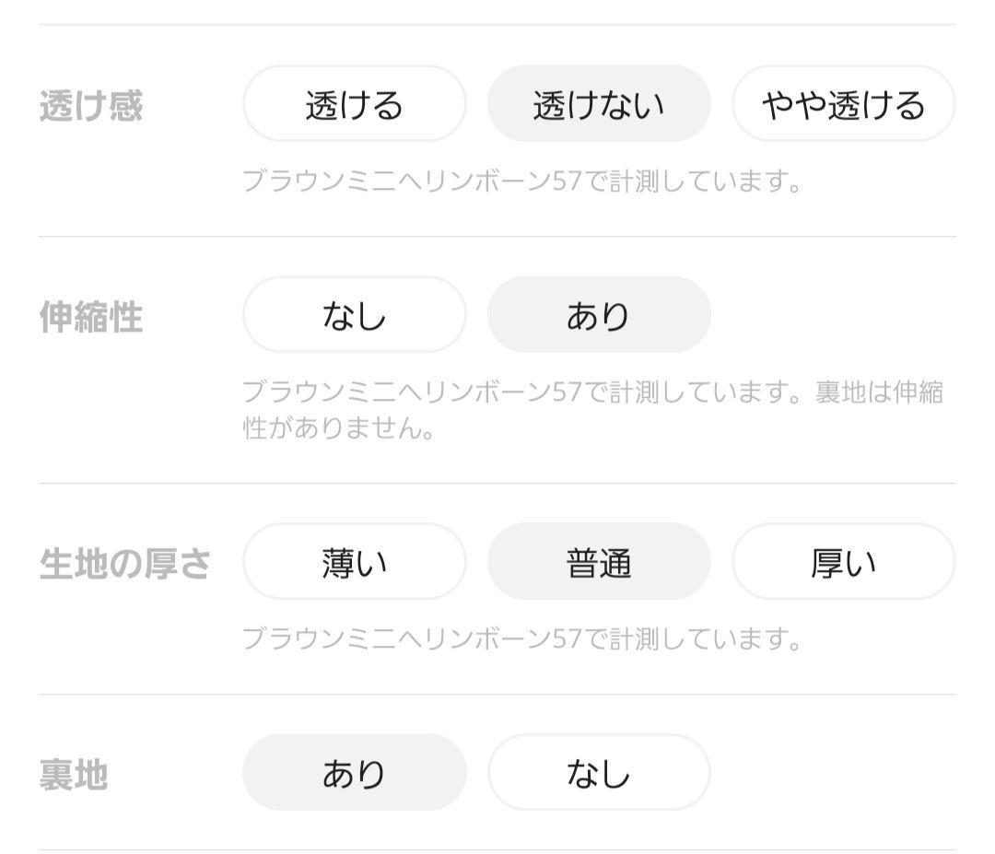Click the measurement note under 生地の厚さ
This screenshot has width=995, height=854.
tap(525, 636)
